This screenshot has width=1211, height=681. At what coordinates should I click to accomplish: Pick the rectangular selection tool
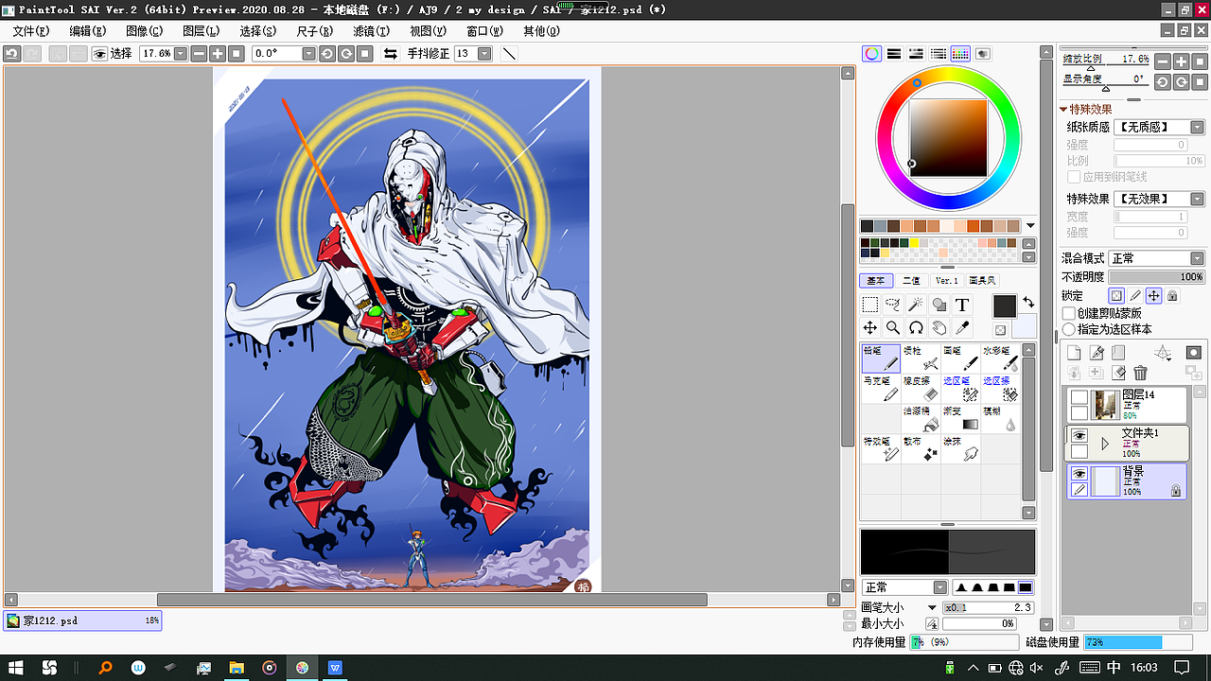870,305
